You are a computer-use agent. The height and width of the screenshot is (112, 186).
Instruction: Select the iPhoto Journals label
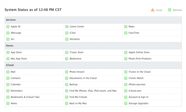tap(137, 84)
